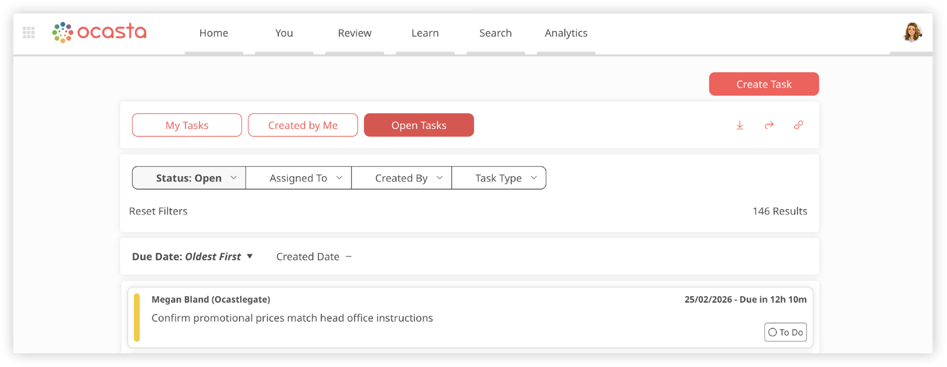Image resolution: width=947 pixels, height=367 pixels.
Task: Open the Analytics tab
Action: coord(566,33)
